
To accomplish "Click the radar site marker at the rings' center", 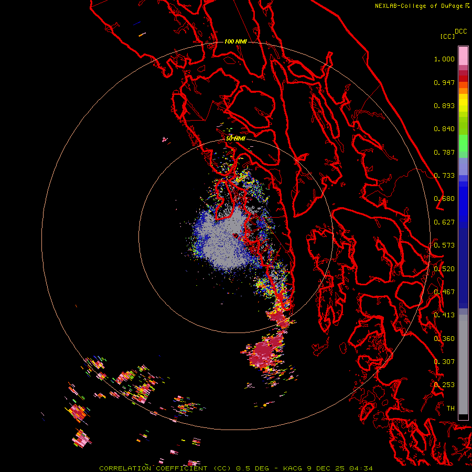I will tap(235, 235).
